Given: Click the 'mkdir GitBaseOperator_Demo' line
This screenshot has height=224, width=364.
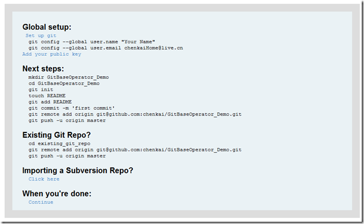Looking at the screenshot, I should 68,77.
